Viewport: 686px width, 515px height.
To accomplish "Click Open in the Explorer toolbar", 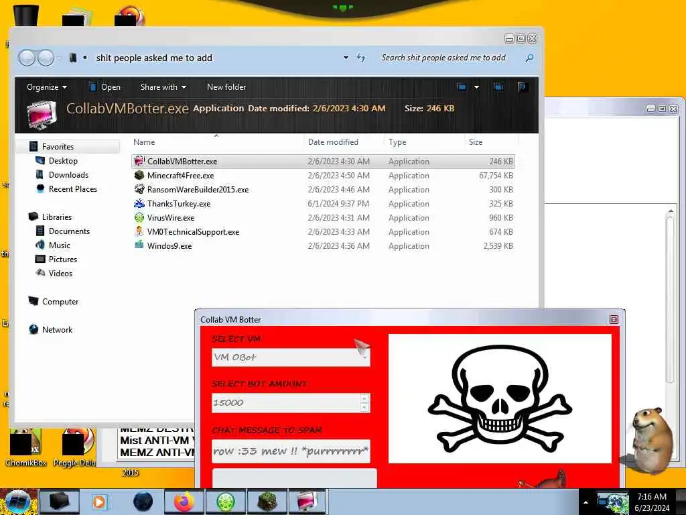I will click(x=105, y=87).
